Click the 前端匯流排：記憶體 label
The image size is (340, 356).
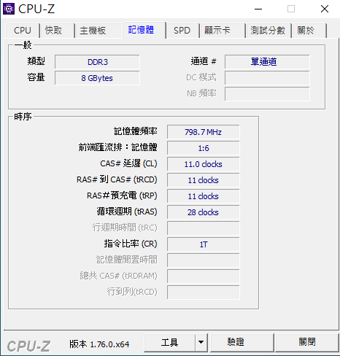(117, 147)
